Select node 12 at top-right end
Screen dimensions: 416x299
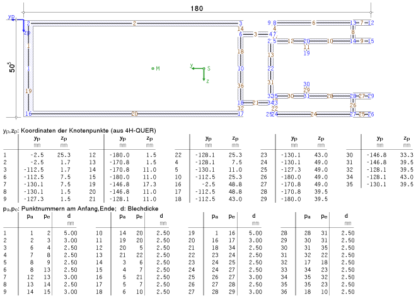(x=371, y=23)
